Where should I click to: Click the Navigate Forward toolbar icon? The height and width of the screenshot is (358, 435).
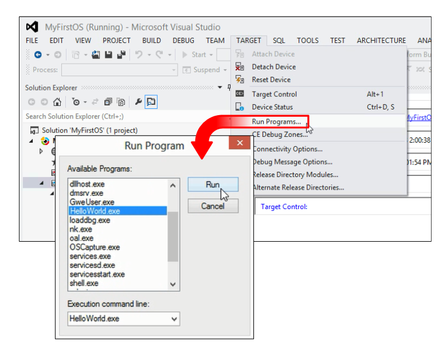click(58, 54)
